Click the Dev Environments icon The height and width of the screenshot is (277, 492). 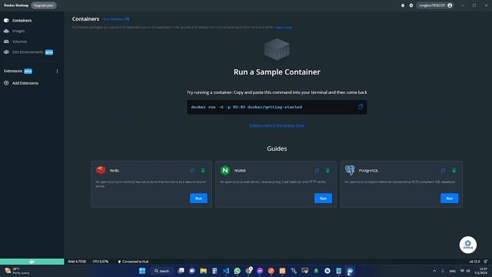coord(6,52)
